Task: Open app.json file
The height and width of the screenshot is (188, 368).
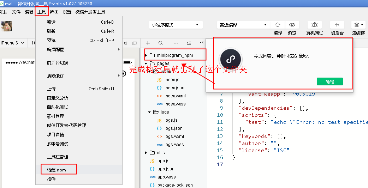Action: (x=166, y=169)
